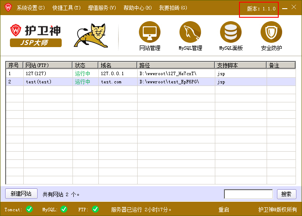Click 运行中 status in the test row
302x216 pixels.
pos(82,82)
